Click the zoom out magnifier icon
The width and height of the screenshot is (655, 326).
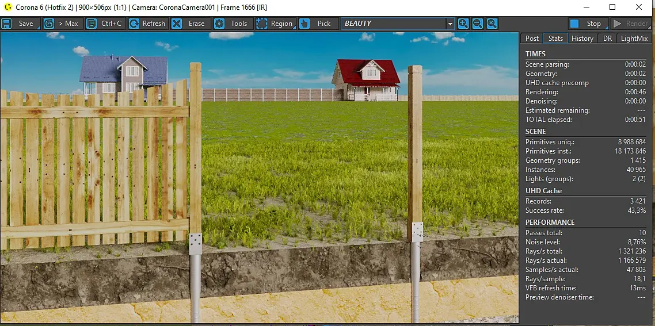coord(478,24)
